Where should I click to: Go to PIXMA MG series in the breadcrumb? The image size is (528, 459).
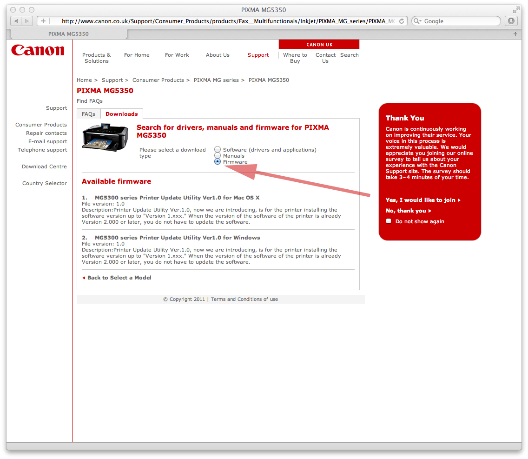(x=216, y=80)
